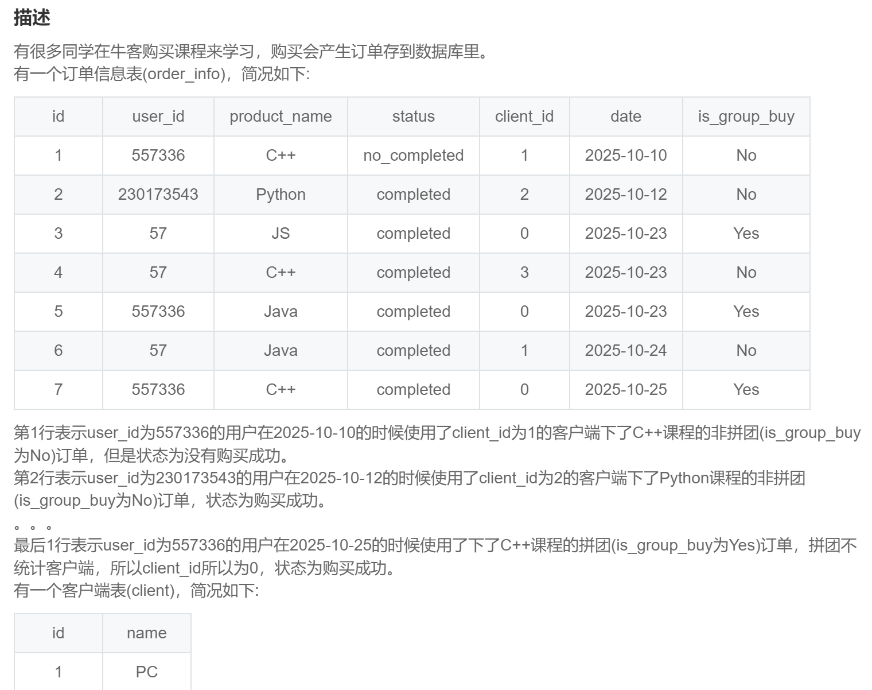Select the date cell 2025-10-24
872x690 pixels.
(x=626, y=351)
